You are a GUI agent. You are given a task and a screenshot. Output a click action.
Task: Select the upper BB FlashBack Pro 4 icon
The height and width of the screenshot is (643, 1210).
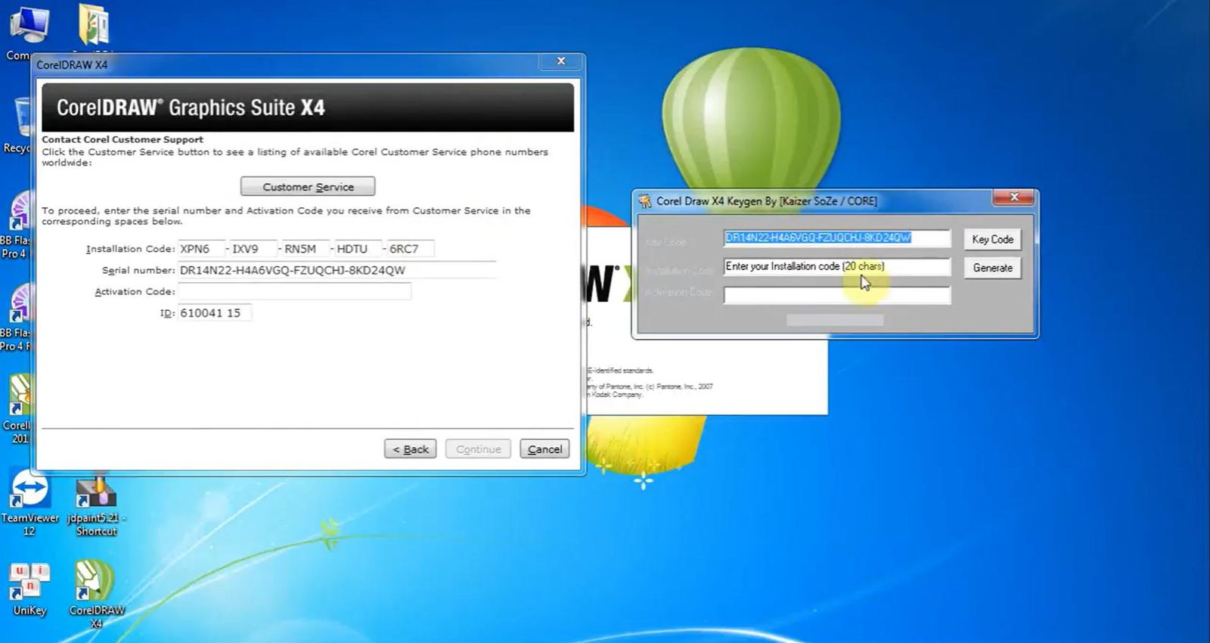click(x=15, y=225)
